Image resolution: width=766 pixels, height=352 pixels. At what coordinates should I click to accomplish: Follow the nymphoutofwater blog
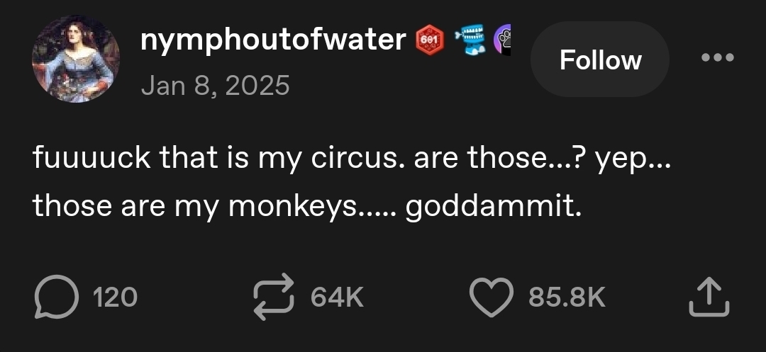pos(600,59)
